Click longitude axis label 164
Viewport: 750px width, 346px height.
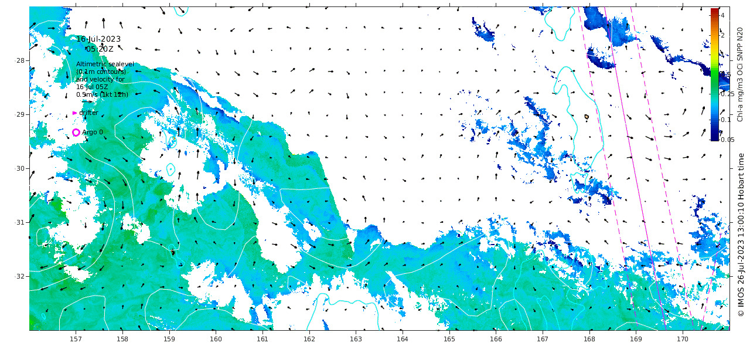(402, 339)
